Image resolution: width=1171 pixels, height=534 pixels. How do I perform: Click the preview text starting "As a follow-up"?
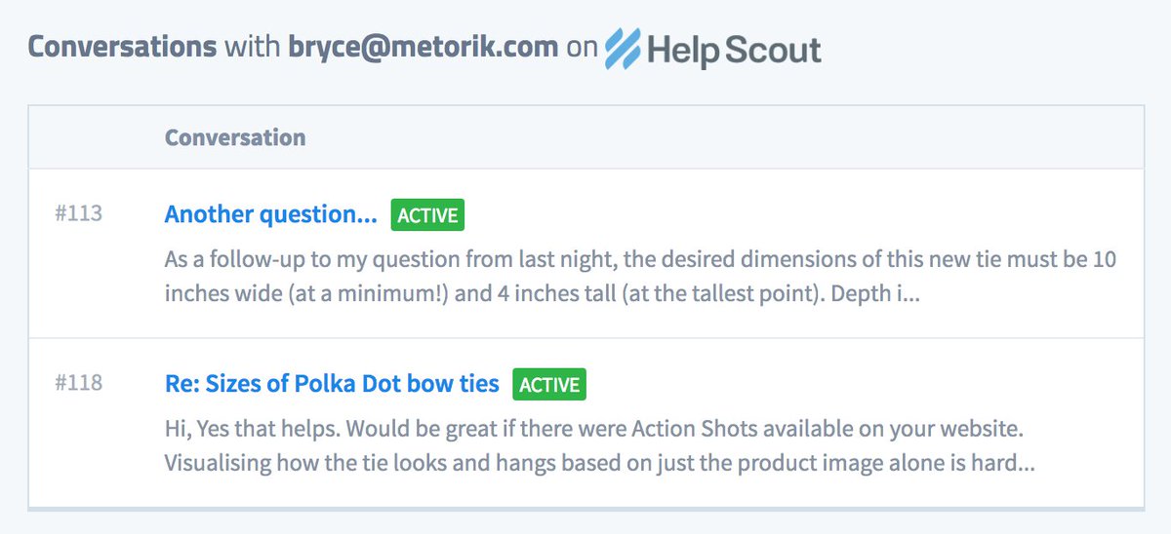pos(640,261)
